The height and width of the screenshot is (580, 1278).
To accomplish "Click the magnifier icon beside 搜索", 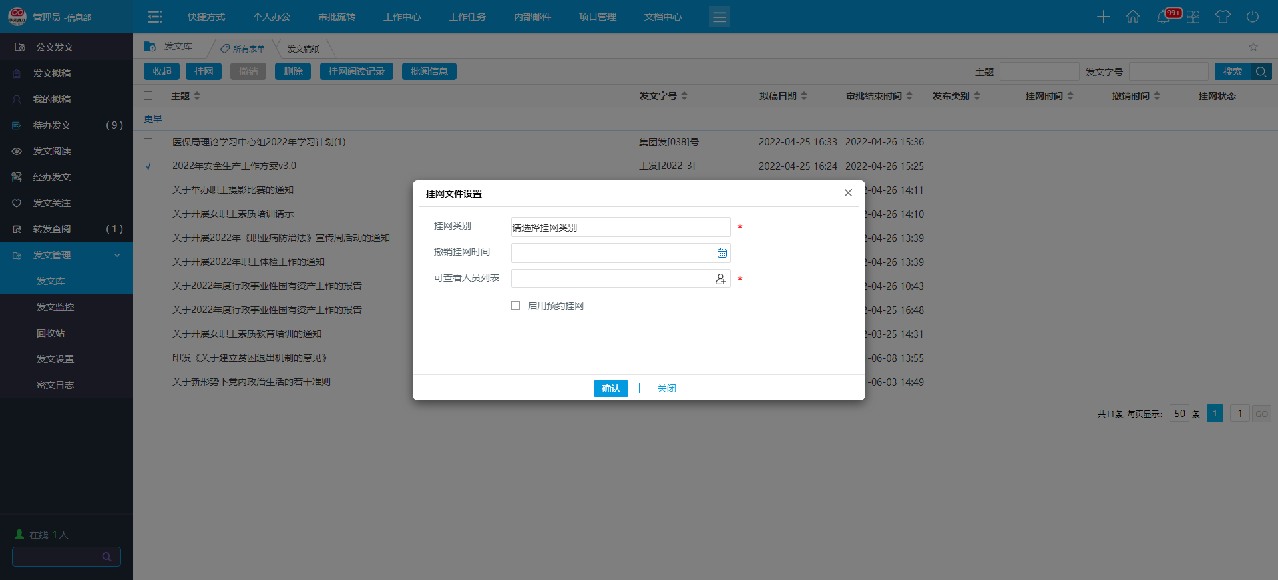I will pos(1261,71).
